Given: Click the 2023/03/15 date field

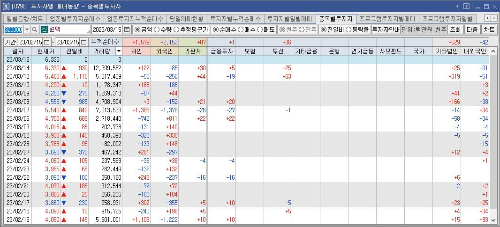Looking at the screenshot, I should pyautogui.click(x=107, y=29).
